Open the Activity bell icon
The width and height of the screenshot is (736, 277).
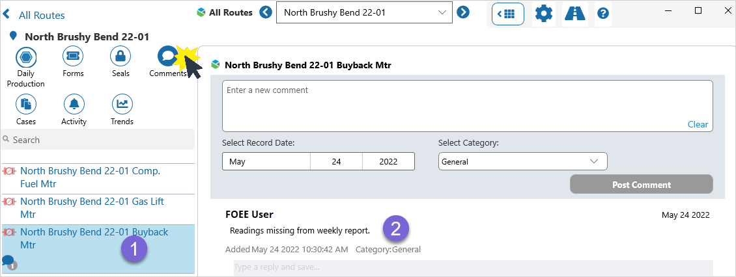74,104
